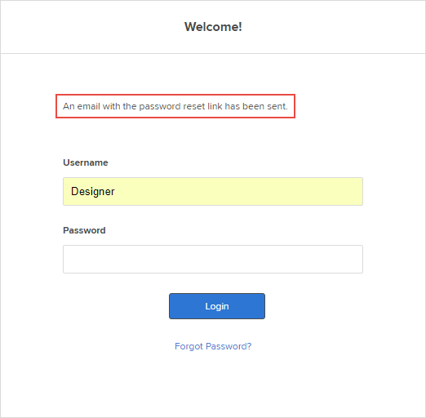
Task: Click the word Forgot in the link
Action: pos(189,346)
